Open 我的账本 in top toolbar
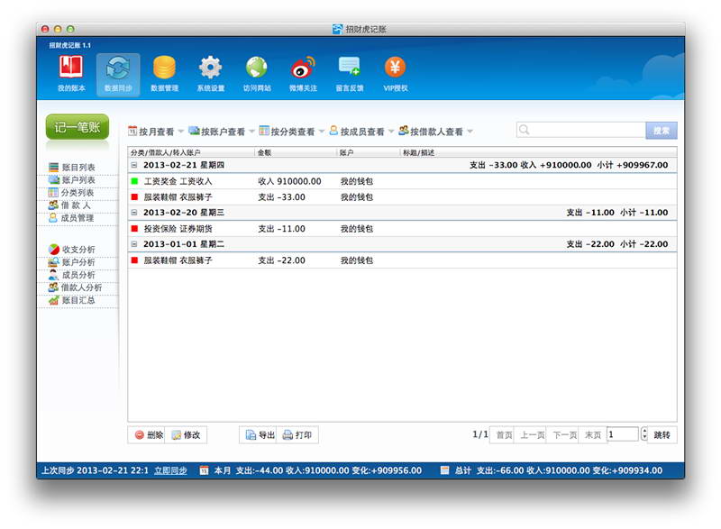This screenshot has width=721, height=529. (x=71, y=74)
